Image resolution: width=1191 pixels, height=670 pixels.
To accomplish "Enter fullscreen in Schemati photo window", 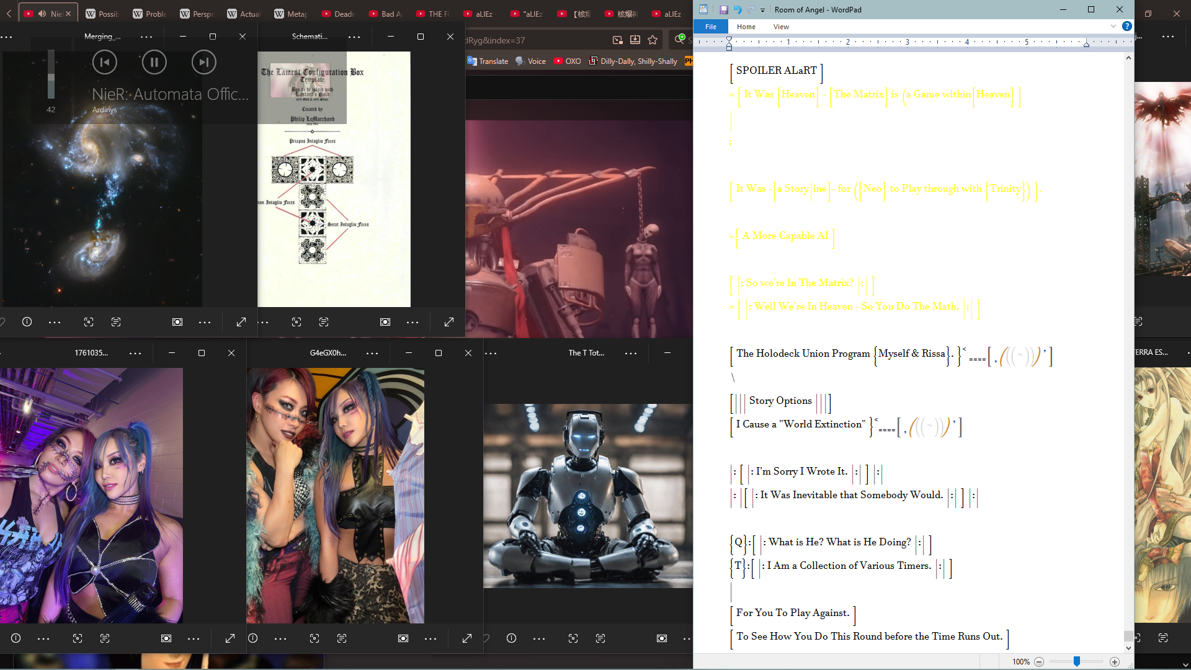I will tap(449, 322).
